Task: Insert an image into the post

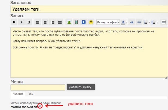Action: 69,22
